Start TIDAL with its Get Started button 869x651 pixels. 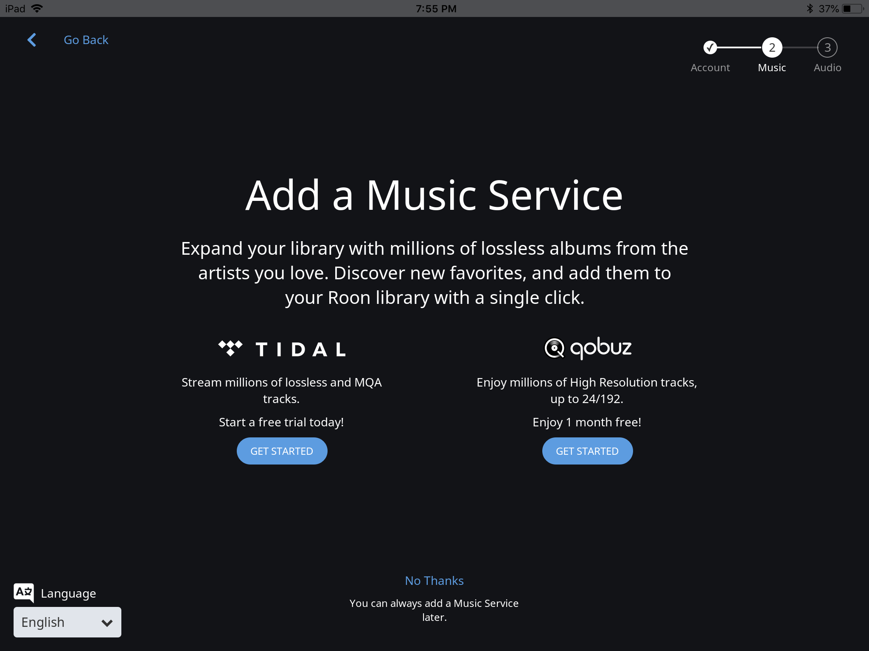point(282,451)
